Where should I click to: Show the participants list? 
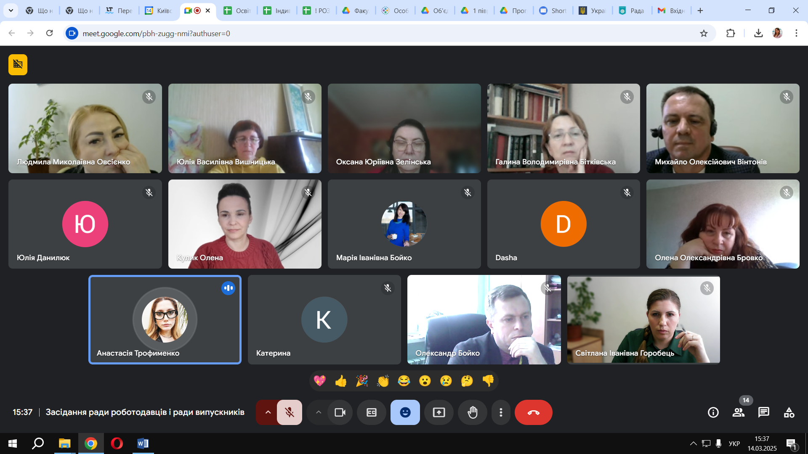tap(738, 412)
